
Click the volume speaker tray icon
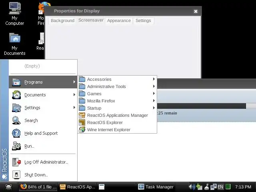tap(192, 187)
